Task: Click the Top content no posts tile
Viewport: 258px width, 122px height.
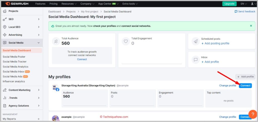Action: [x=228, y=98]
